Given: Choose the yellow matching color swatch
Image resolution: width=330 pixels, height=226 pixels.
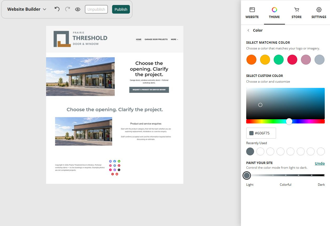Looking at the screenshot, I should coord(265,60).
